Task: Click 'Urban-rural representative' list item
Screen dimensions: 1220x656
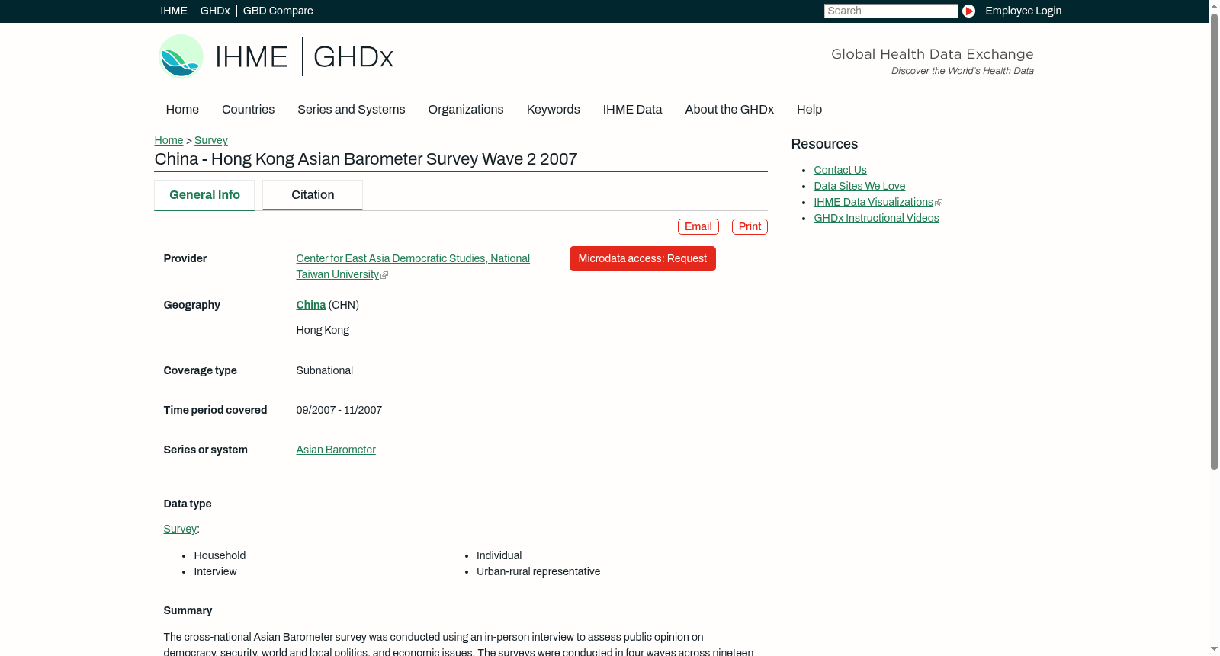Action: click(x=538, y=571)
